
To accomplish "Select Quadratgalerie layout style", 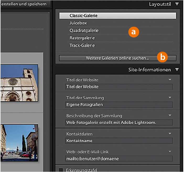I will point(84,30).
